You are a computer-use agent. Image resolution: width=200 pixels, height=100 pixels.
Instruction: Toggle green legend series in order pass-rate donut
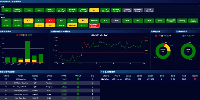[166, 36]
